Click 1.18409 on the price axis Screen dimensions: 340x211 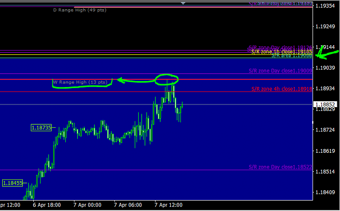(325, 192)
